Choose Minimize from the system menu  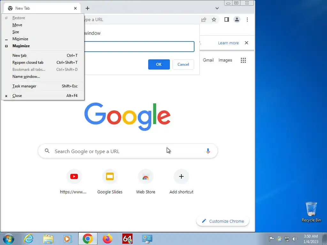[x=43, y=39]
